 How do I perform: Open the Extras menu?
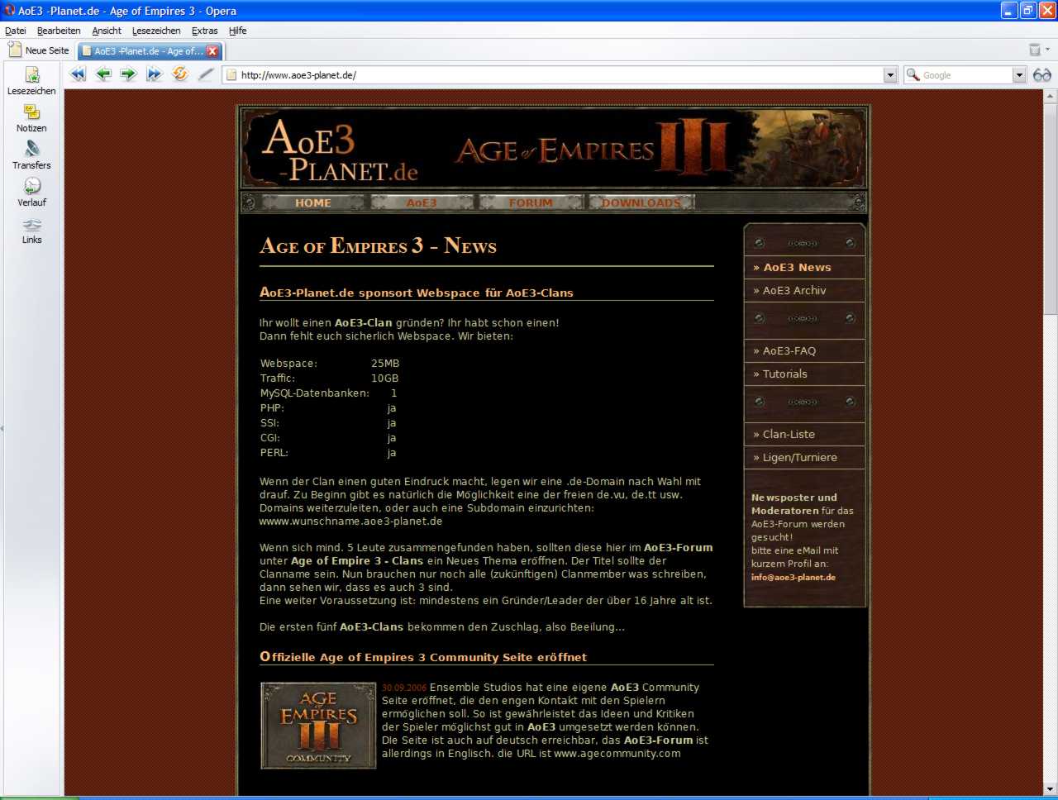205,31
